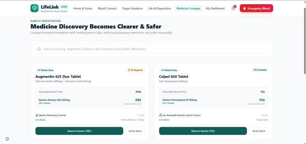Click the Jan Aushadhi Kendra store icon
This screenshot has width=306, height=144.
click(161, 115)
